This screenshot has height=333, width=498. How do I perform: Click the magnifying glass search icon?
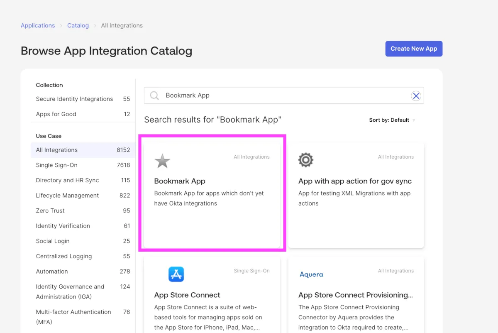(x=154, y=95)
